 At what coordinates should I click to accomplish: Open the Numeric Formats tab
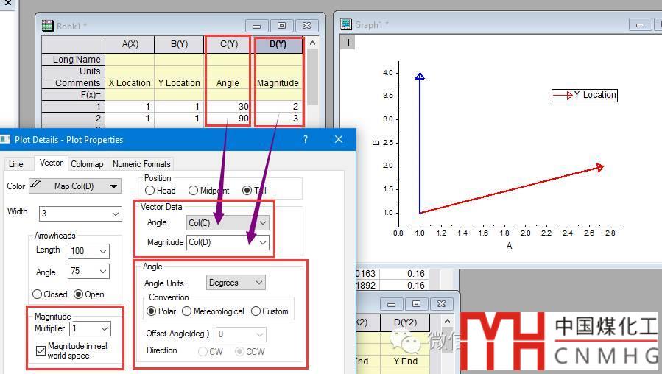(x=141, y=164)
